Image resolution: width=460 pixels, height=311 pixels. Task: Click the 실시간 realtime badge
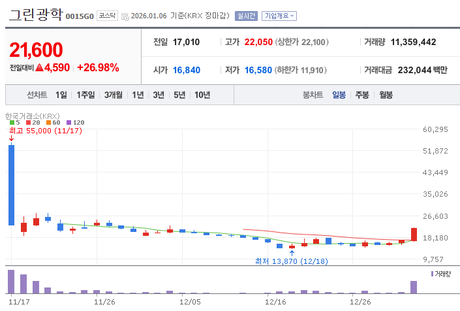point(246,16)
